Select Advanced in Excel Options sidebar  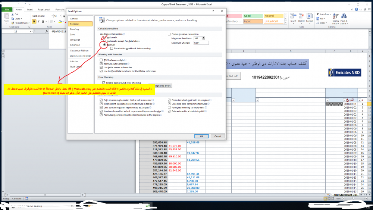(80, 45)
